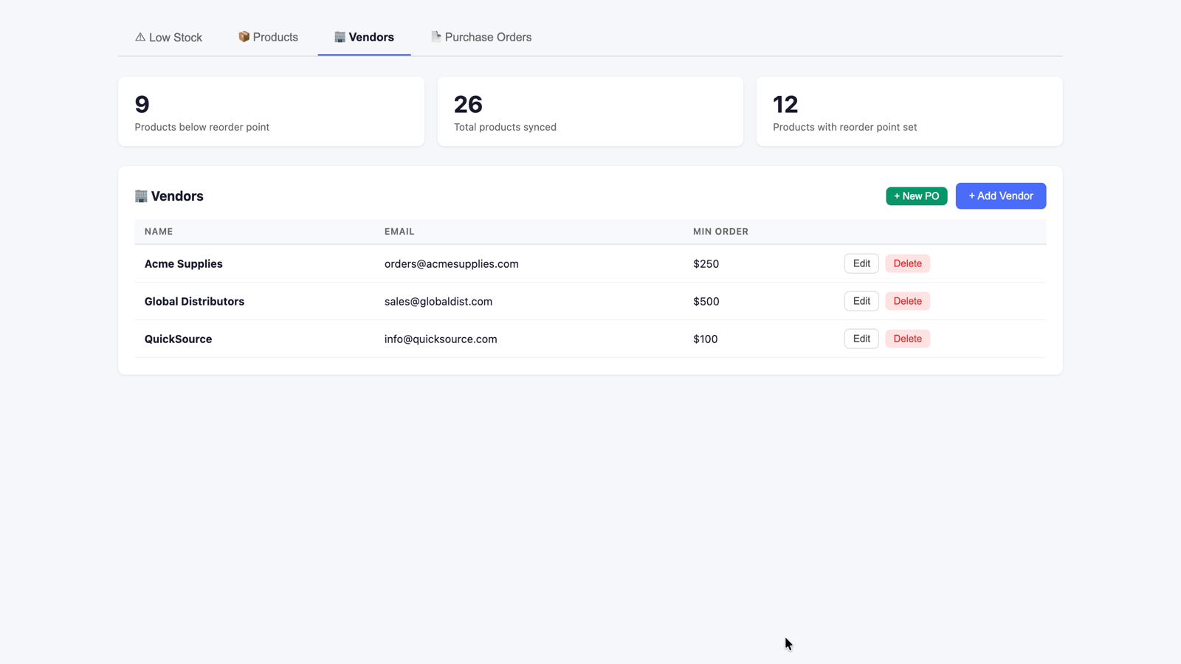Add a new vendor

pyautogui.click(x=1000, y=196)
